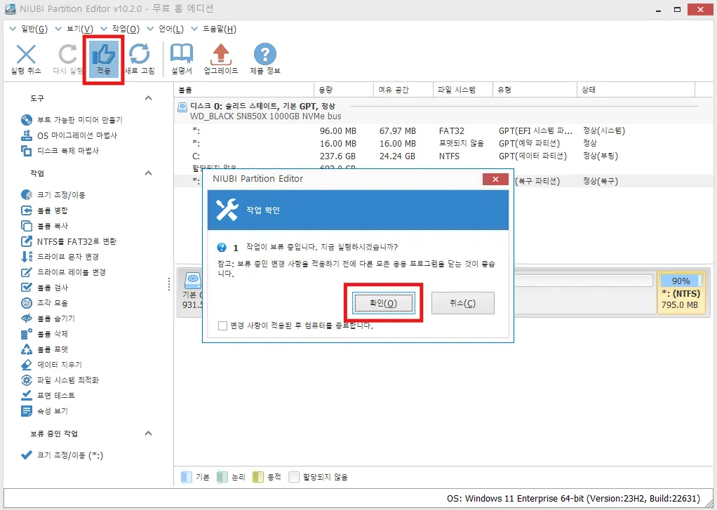Choose 볼륨 복사 operation
Viewport: 717px width, 510px height.
(44, 226)
